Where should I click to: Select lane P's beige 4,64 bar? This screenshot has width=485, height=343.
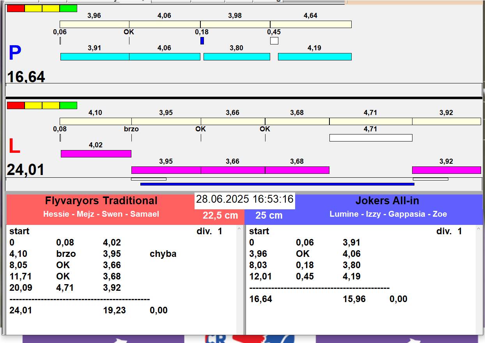(311, 24)
